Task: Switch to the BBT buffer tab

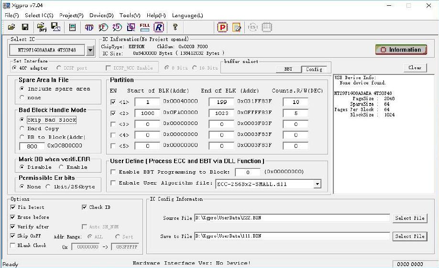Action: [x=288, y=69]
